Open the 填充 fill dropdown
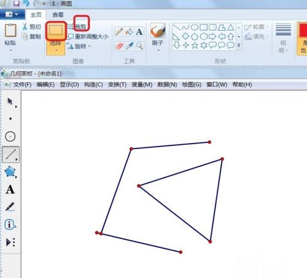The width and height of the screenshot is (307, 278). [x=257, y=37]
